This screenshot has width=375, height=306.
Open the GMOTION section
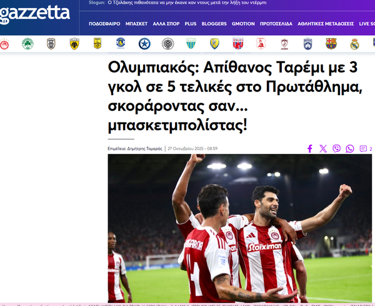tap(243, 23)
